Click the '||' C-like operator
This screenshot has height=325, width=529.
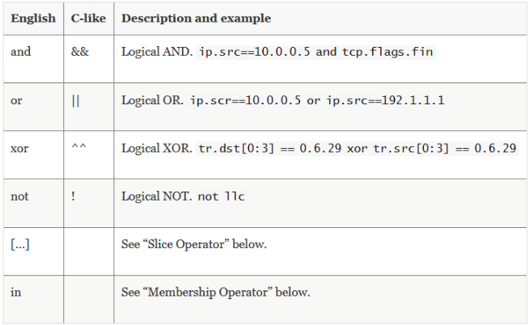tap(75, 101)
